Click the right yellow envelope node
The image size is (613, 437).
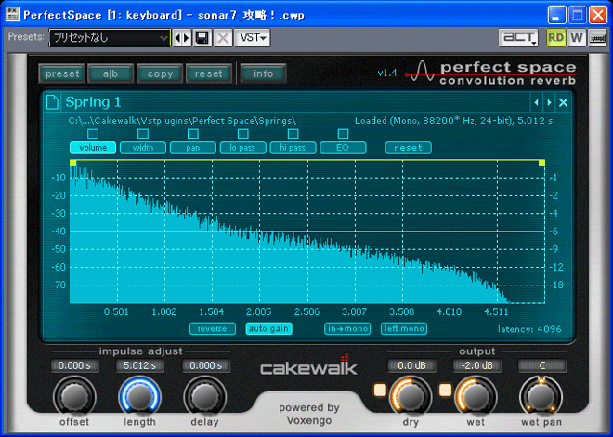point(541,163)
